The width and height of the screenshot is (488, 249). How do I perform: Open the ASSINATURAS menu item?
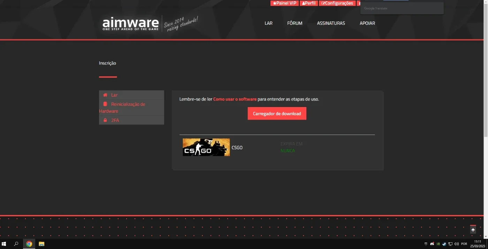coord(331,23)
